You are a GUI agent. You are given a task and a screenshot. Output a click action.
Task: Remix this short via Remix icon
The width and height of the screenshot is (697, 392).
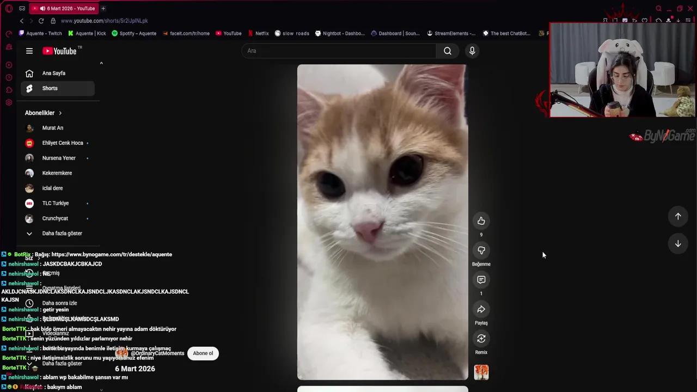(x=481, y=338)
